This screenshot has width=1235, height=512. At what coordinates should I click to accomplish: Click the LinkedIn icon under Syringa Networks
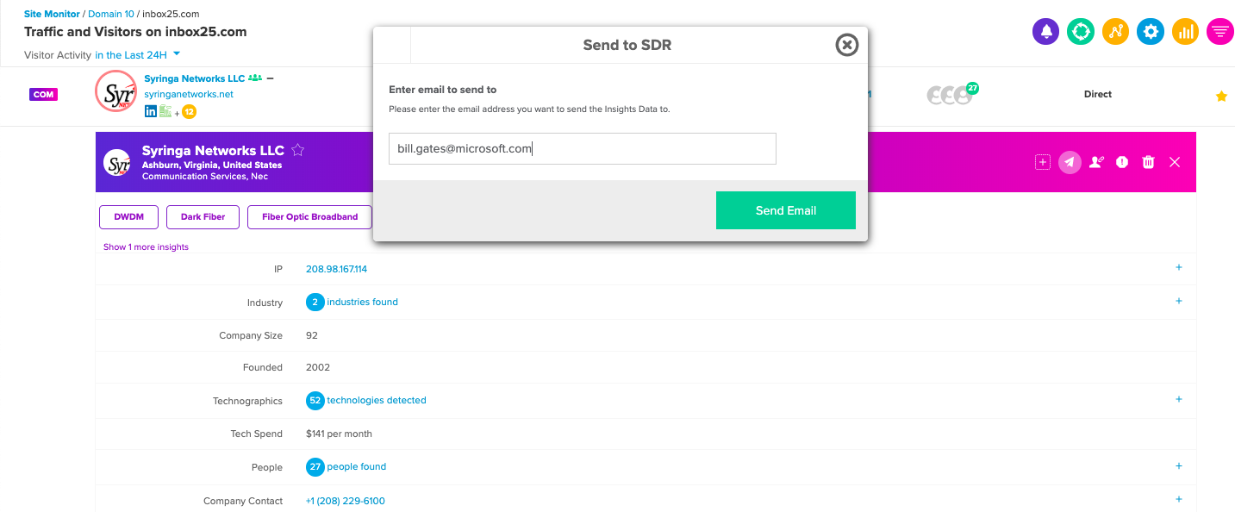pyautogui.click(x=151, y=111)
